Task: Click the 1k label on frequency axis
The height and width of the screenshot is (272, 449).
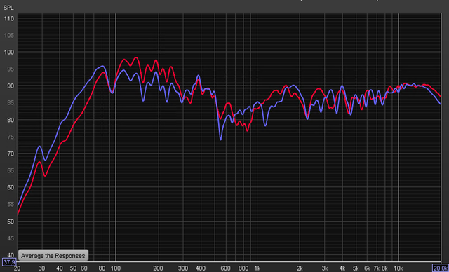Action: coord(257,268)
